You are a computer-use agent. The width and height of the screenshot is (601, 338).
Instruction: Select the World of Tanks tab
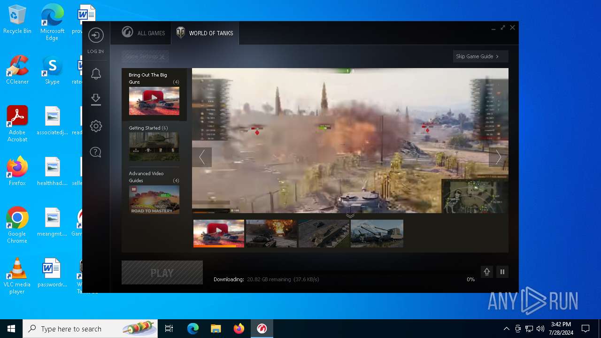(205, 33)
